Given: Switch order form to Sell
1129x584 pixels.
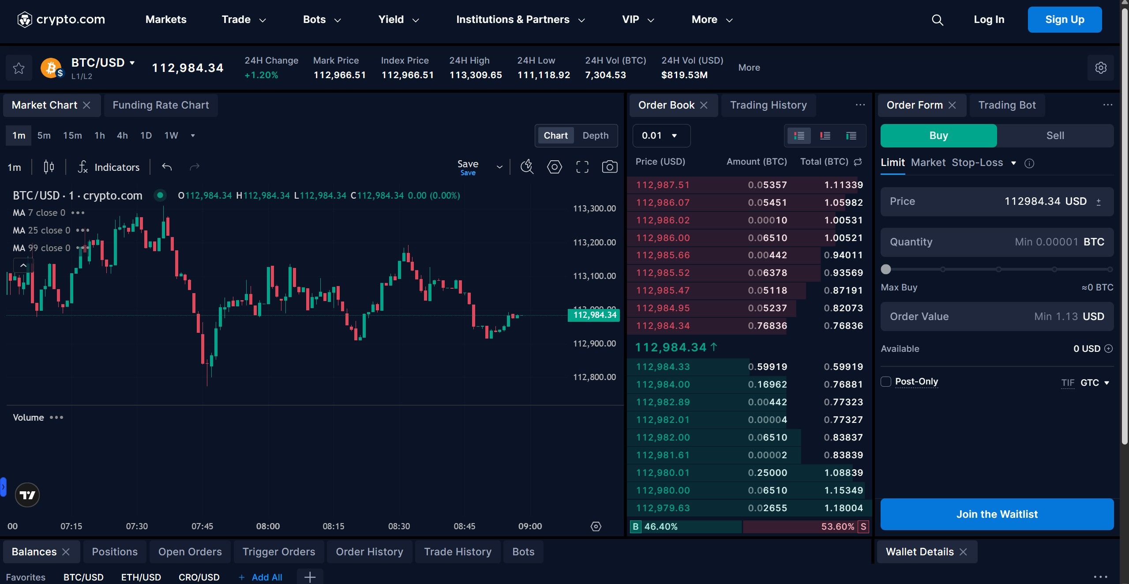Looking at the screenshot, I should [1055, 136].
